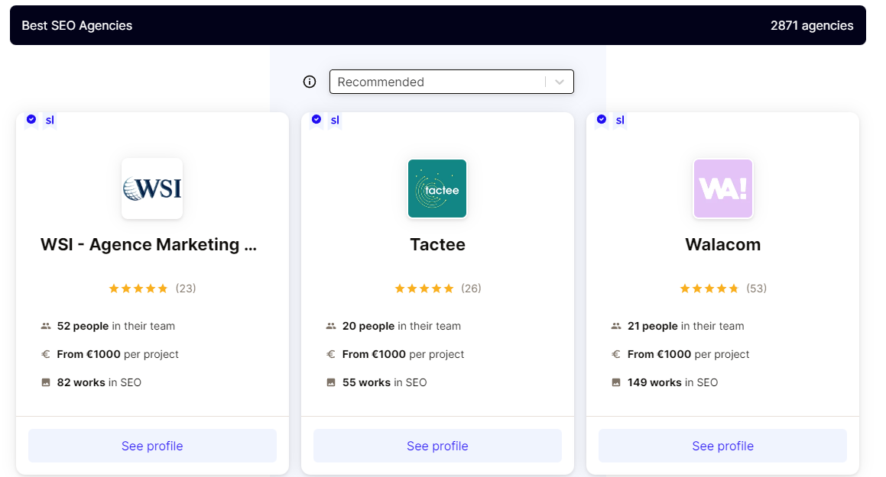This screenshot has height=477, width=886.
Task: Click the WSI globe logo
Action: [152, 189]
